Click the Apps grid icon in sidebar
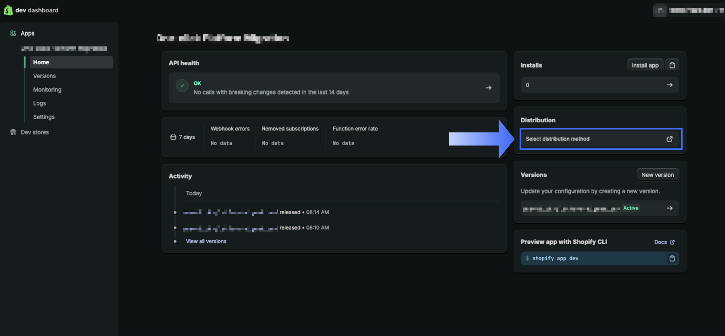The width and height of the screenshot is (725, 336). pyautogui.click(x=13, y=33)
